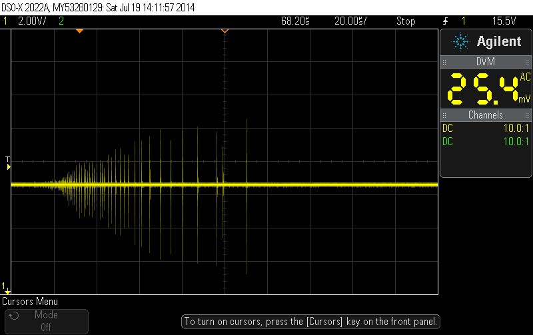Open the Cursors Mode Off softkey

pos(47,321)
